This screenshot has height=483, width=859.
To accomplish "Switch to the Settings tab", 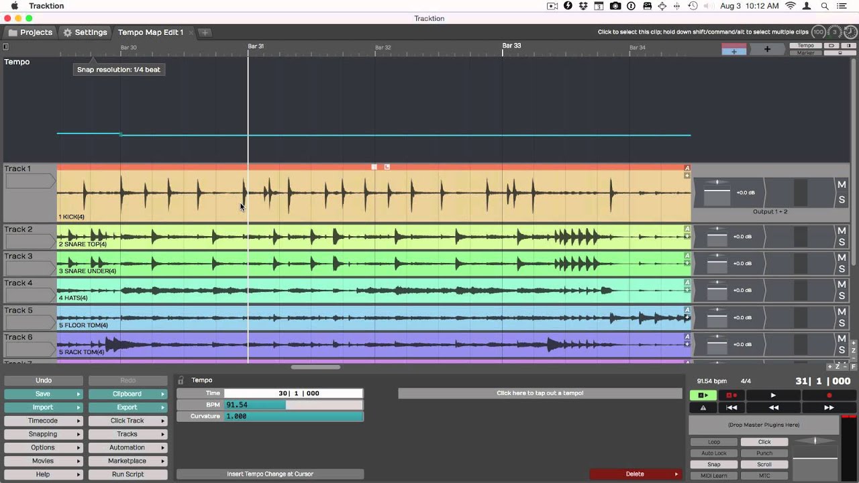I will tap(85, 32).
